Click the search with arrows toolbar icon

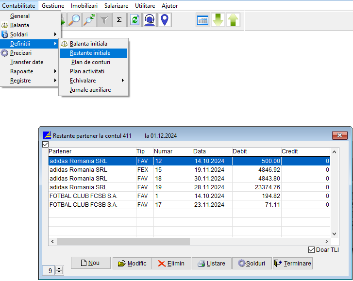point(89,20)
